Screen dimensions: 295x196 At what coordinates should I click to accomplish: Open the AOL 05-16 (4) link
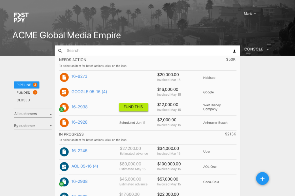85,166
